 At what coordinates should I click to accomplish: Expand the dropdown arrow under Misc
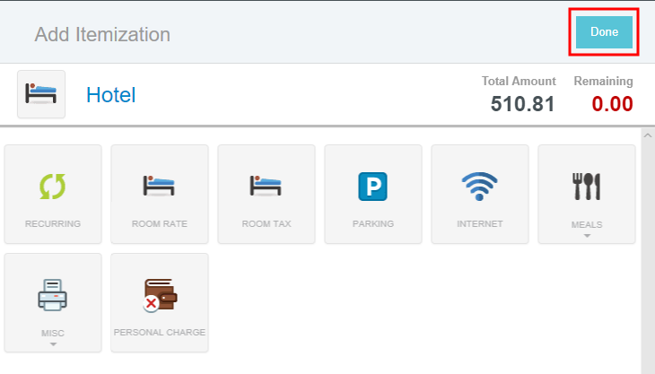pyautogui.click(x=53, y=344)
